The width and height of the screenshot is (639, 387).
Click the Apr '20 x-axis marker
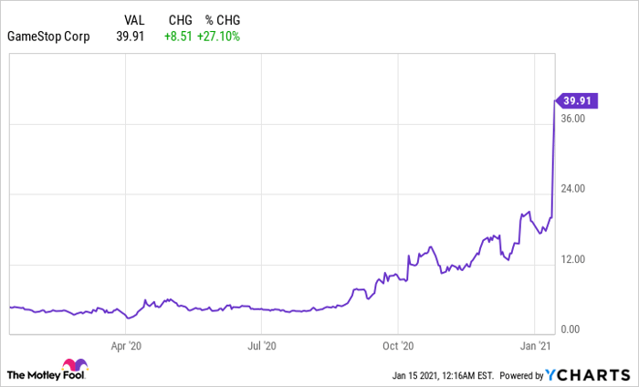126,347
